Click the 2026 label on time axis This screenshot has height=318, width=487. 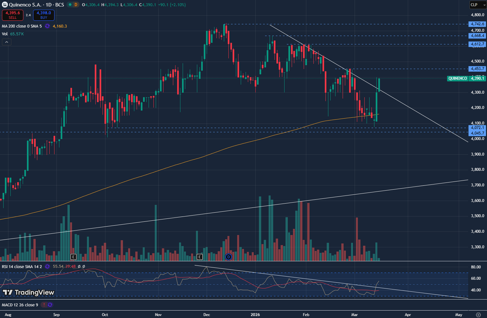point(256,314)
